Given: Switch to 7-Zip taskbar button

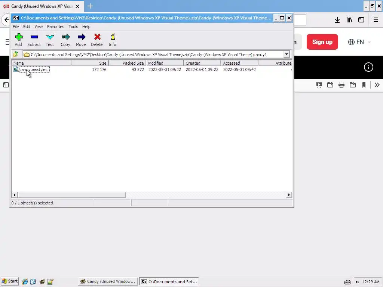Looking at the screenshot, I should click(x=169, y=282).
